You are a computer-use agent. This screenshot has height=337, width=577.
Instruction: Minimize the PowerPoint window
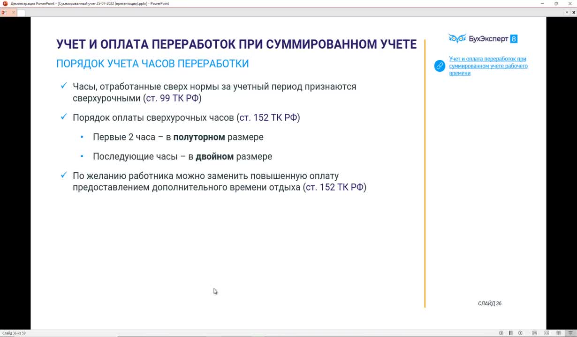coord(542,3)
